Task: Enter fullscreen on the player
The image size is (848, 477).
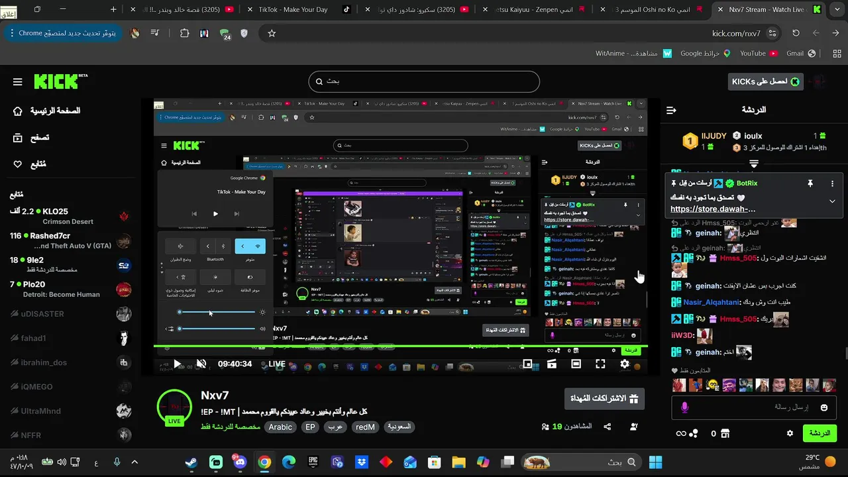Action: click(600, 364)
